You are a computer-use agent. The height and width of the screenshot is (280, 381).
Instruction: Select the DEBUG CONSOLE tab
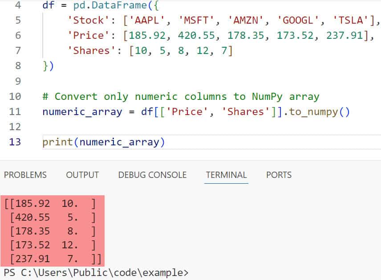tap(152, 175)
